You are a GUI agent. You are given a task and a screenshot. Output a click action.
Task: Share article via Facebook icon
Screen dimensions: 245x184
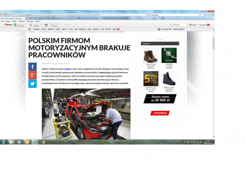point(33,67)
